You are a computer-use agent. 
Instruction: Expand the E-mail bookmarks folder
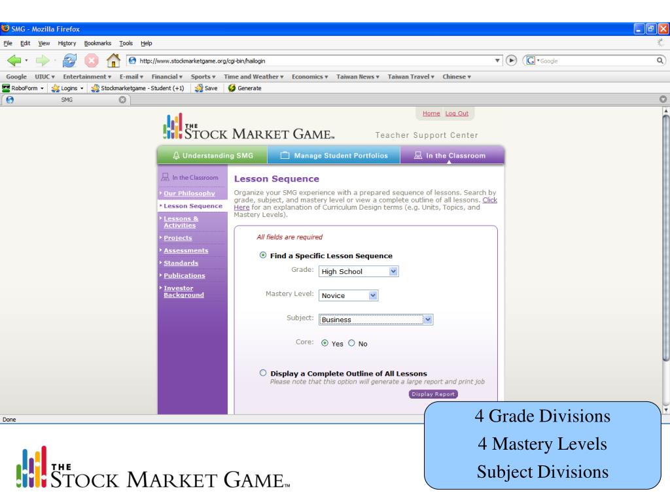pos(131,77)
